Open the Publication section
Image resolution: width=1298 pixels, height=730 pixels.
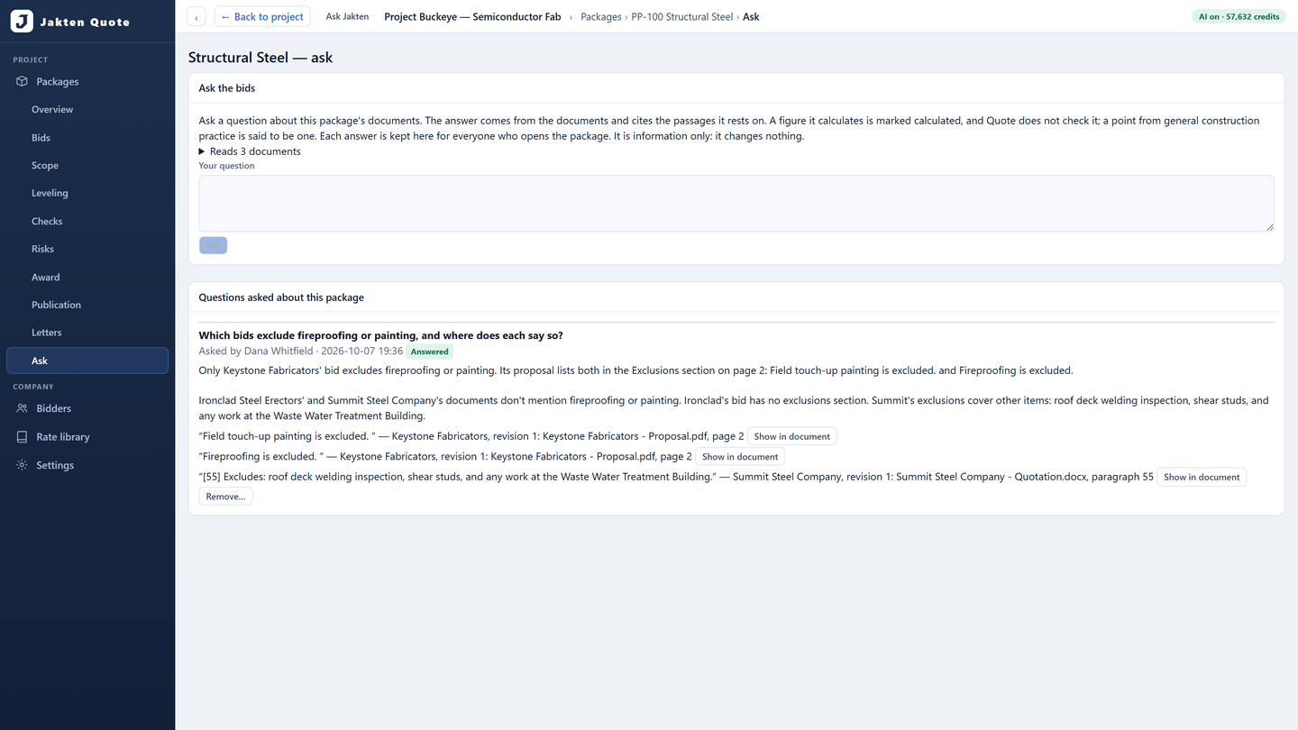87,305
